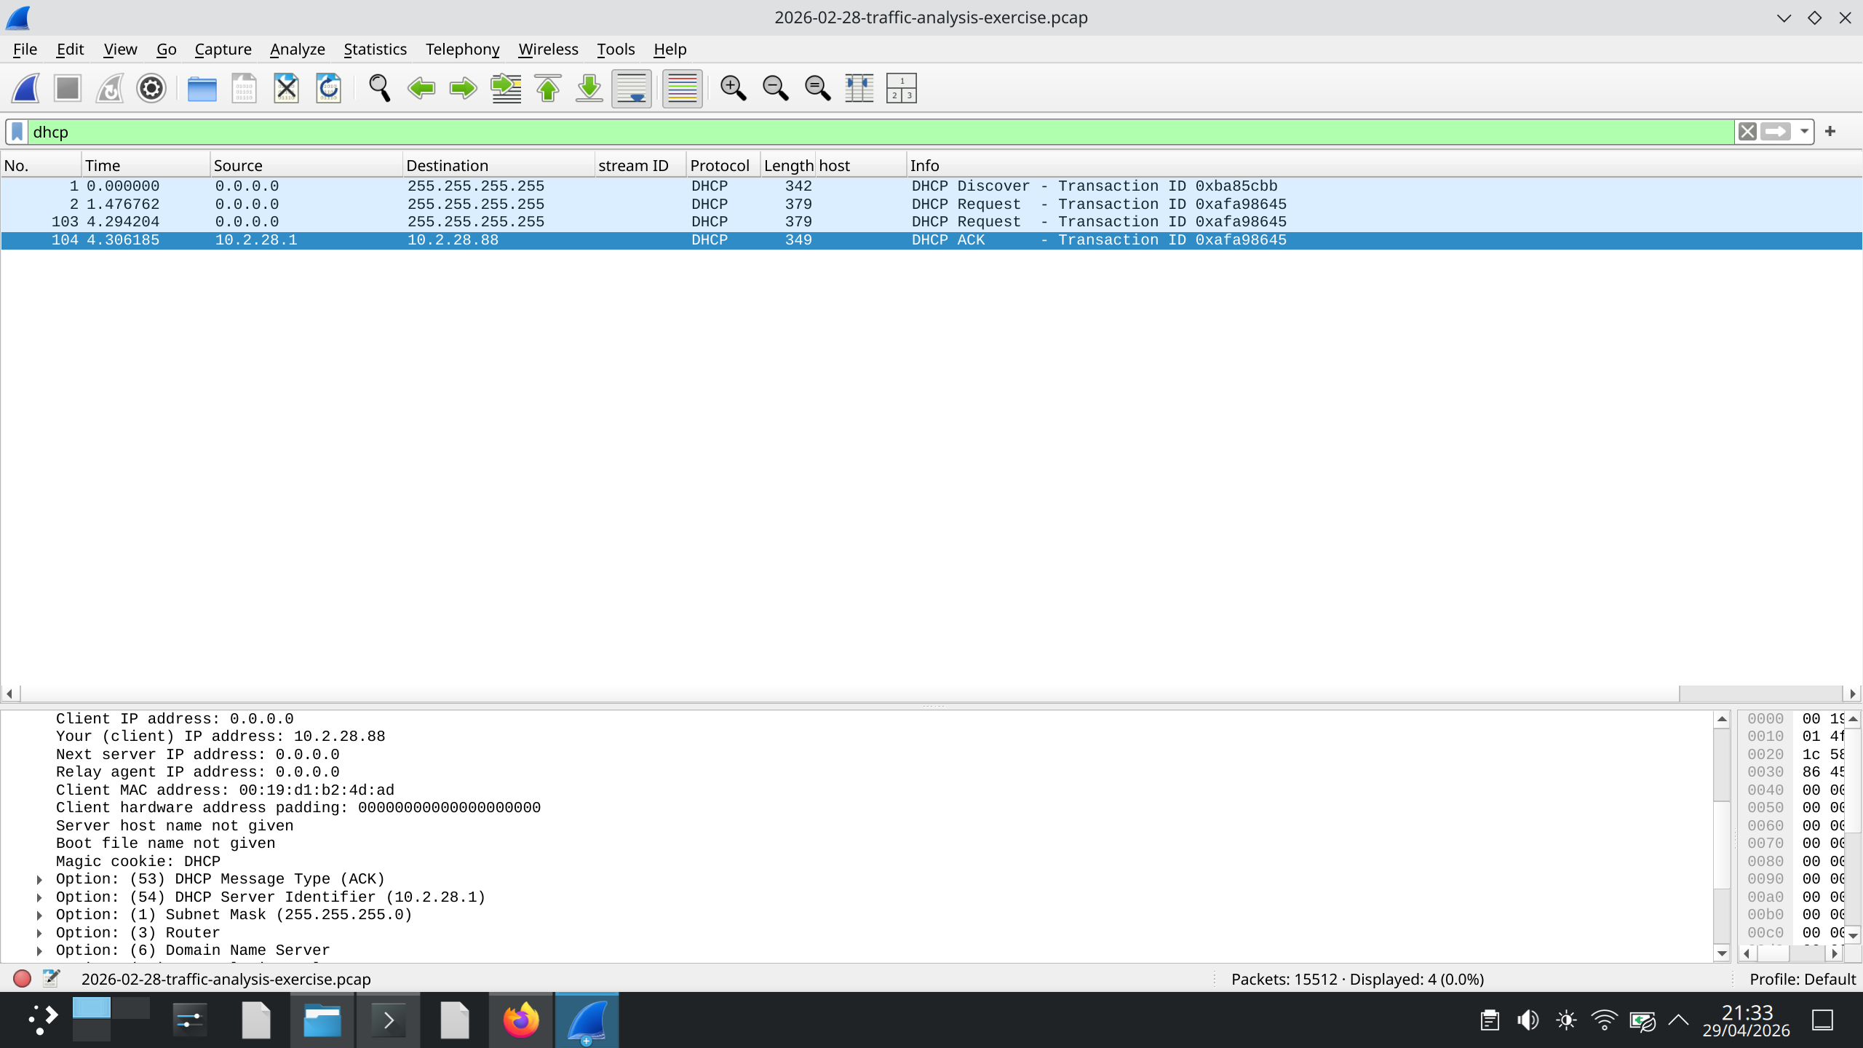This screenshot has width=1863, height=1048.
Task: Zoom out main window text
Action: [775, 89]
